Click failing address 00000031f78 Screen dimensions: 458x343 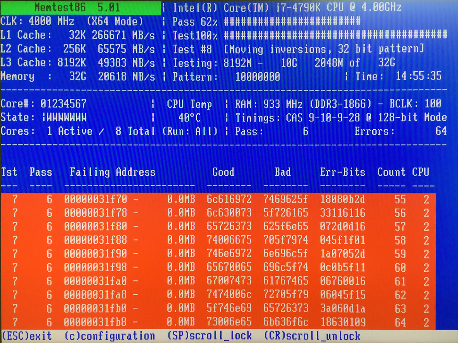tap(95, 213)
